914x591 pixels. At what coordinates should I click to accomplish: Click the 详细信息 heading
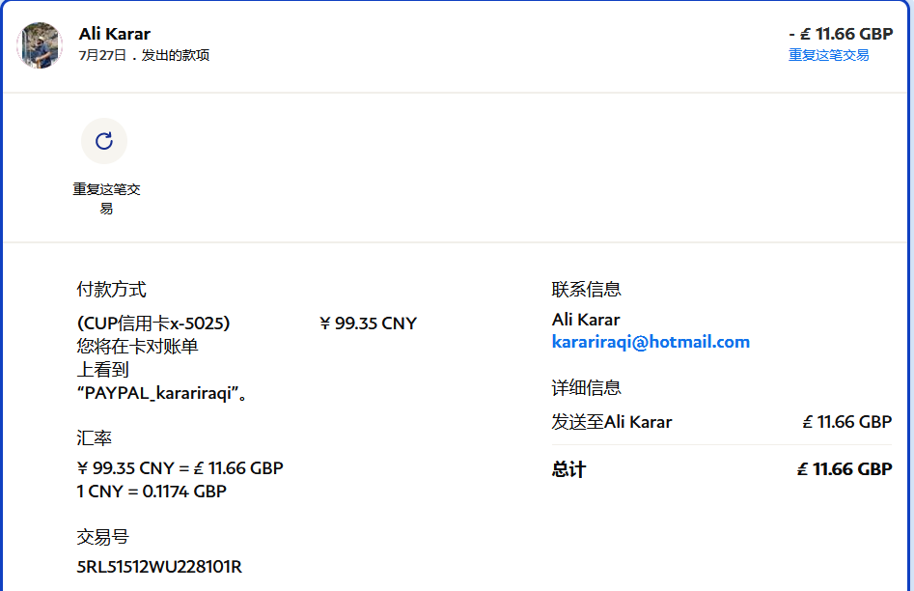click(x=587, y=387)
